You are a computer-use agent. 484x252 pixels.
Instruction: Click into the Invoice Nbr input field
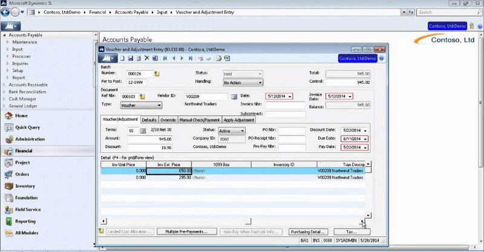(285, 105)
